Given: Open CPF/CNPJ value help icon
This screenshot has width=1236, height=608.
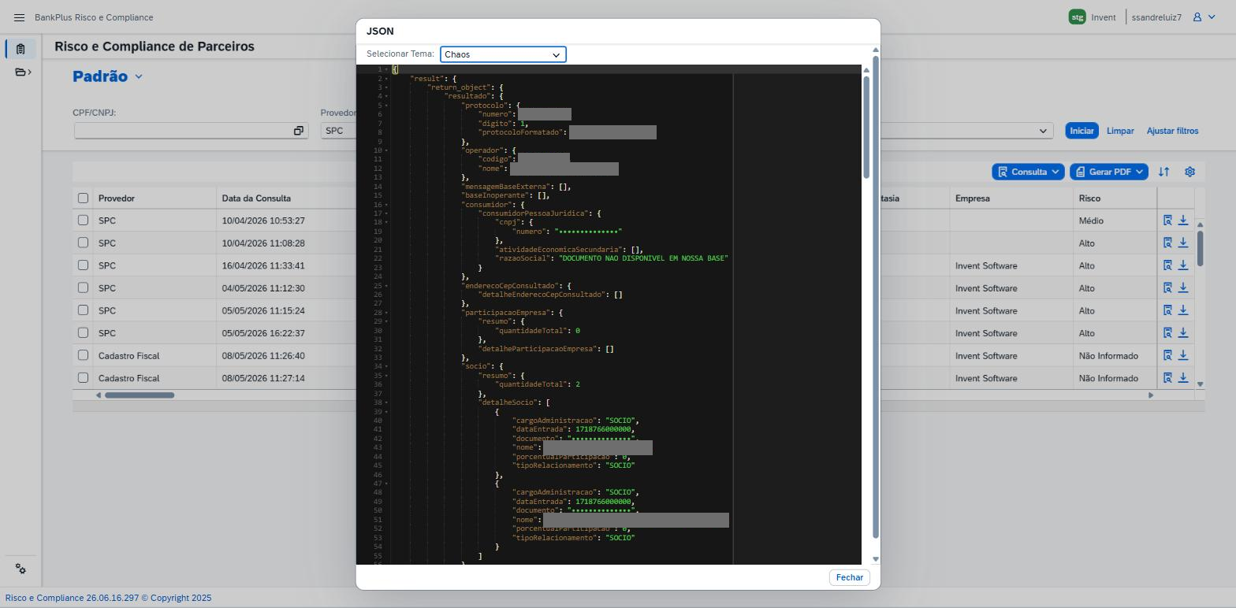Looking at the screenshot, I should [x=299, y=131].
